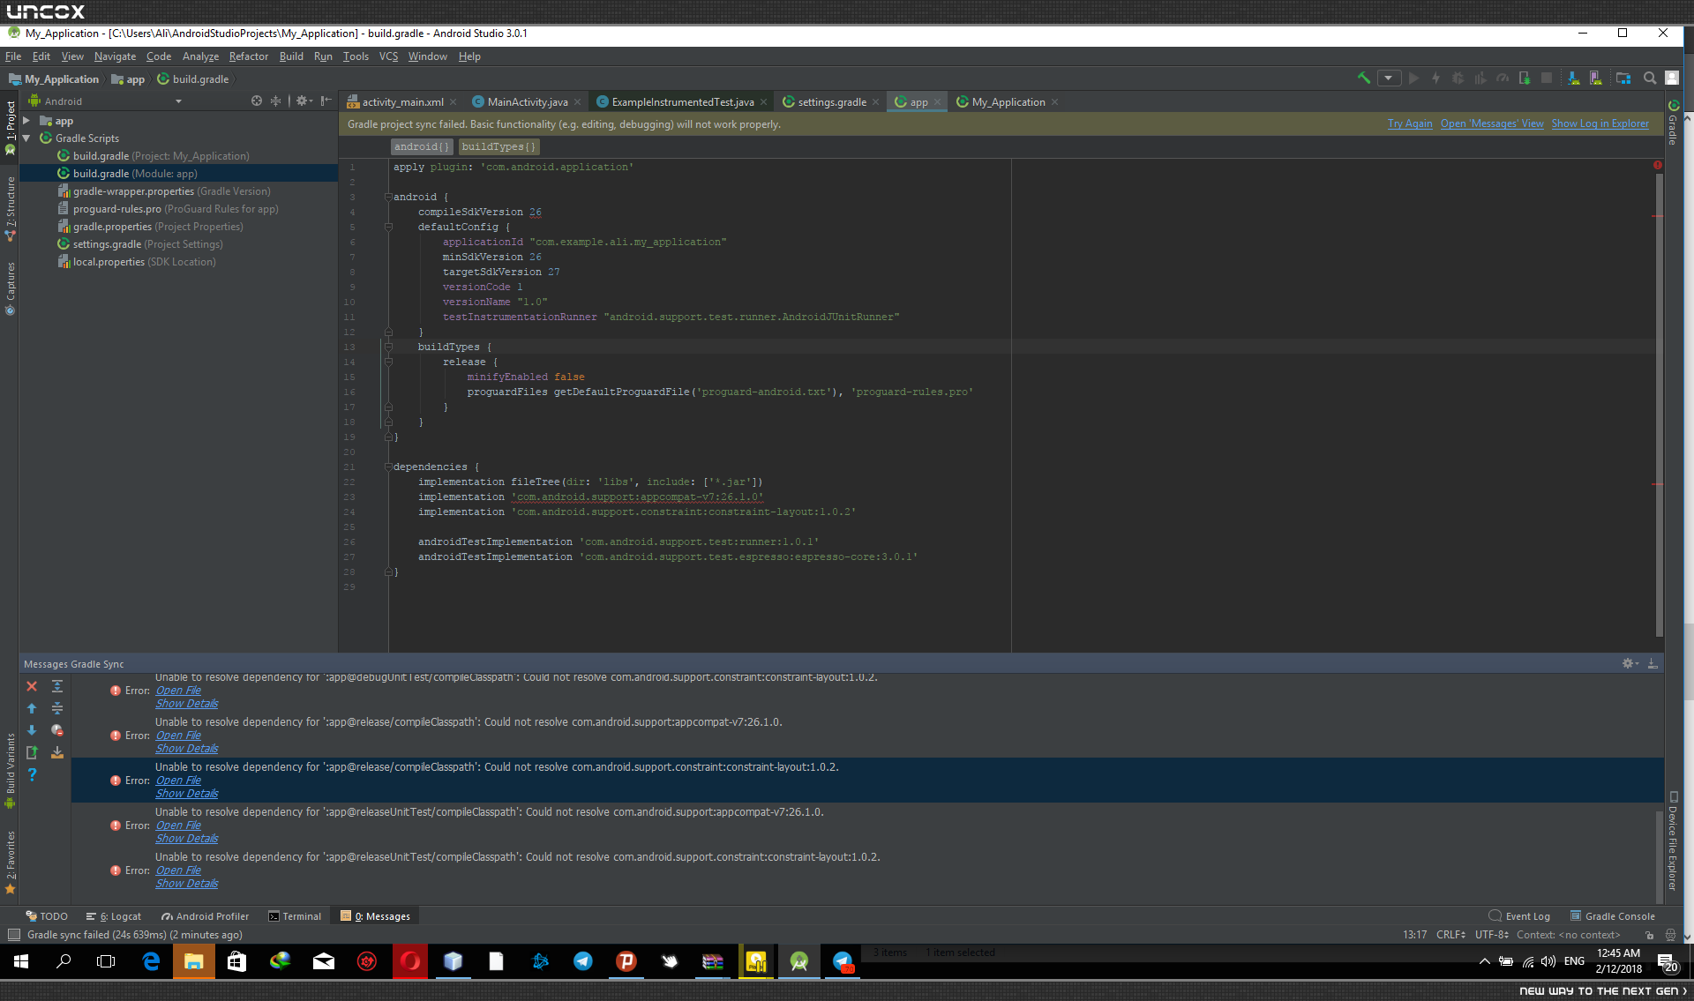Click the Try Again link
1694x1001 pixels.
1410,124
